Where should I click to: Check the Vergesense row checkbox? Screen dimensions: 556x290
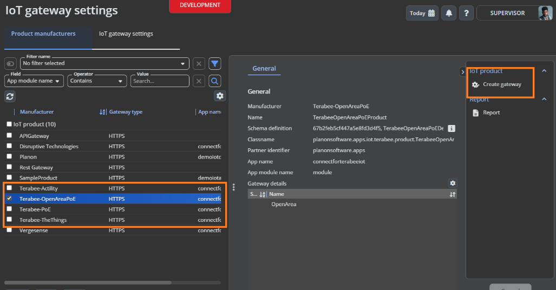(9, 230)
